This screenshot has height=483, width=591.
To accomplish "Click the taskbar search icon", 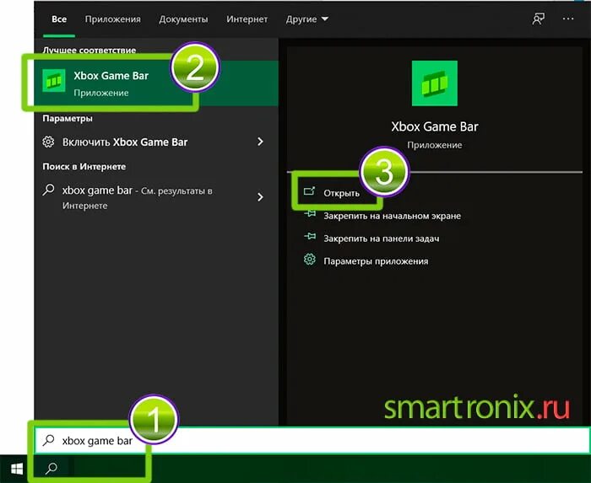I will pyautogui.click(x=52, y=468).
